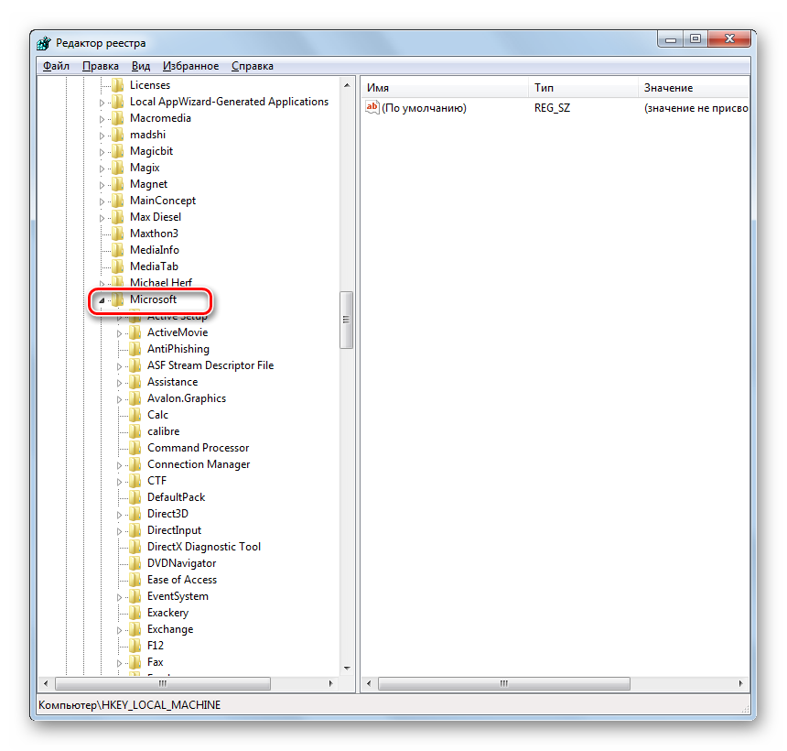Screen dimensions: 787x751
Task: Click the MainConcept folder icon
Action: 118,201
